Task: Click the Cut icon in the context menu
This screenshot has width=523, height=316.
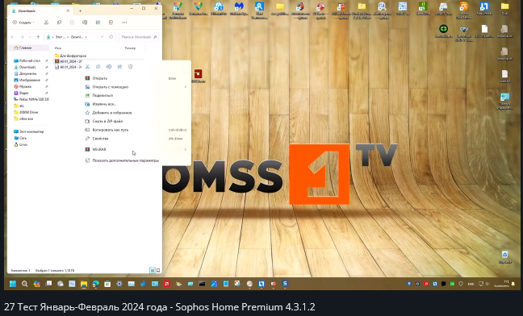Action: pyautogui.click(x=87, y=67)
